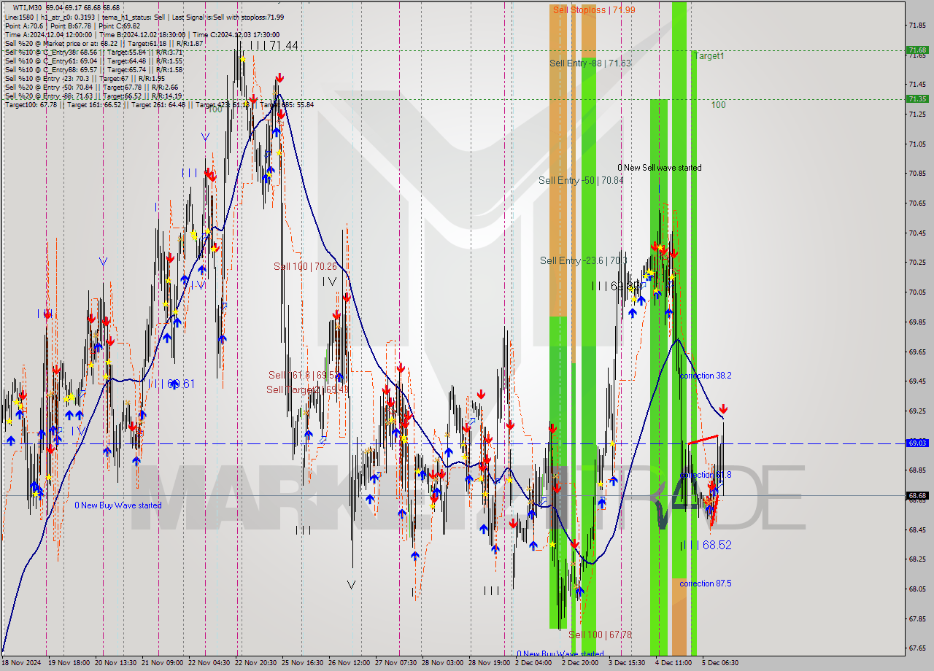Select 'Sell %20 @ Market price' line
This screenshot has height=671, width=934.
104,43
